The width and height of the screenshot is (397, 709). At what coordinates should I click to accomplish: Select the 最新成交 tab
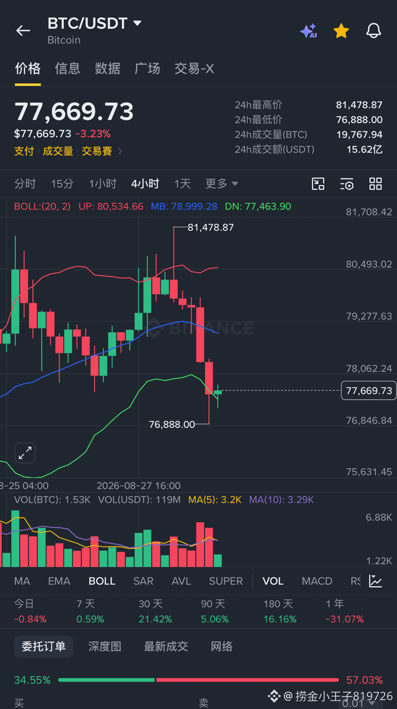tap(166, 647)
